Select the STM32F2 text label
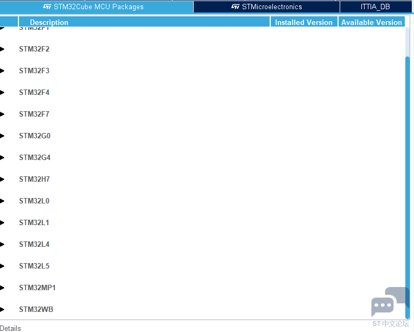 click(x=34, y=49)
